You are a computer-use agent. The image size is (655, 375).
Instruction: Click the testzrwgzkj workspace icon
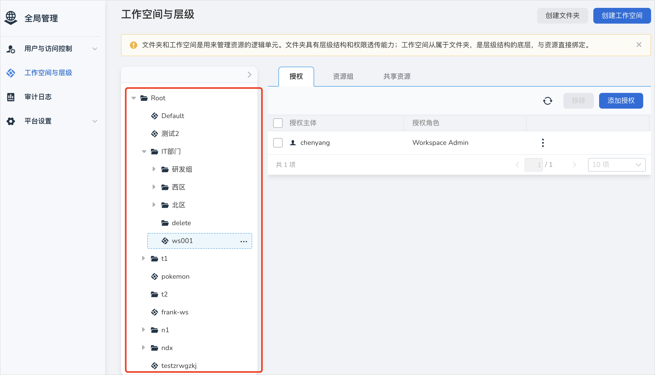(x=155, y=366)
